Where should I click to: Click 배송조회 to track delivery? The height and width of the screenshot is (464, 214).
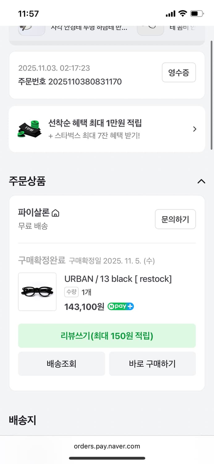(x=61, y=364)
